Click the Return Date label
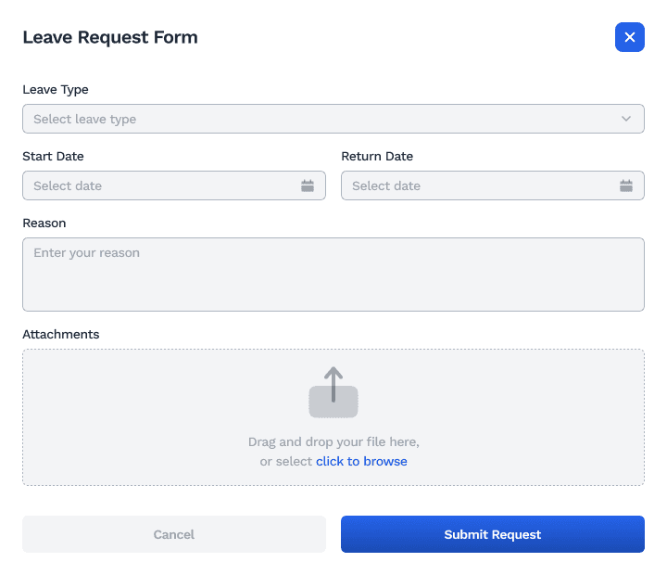667x575 pixels. click(377, 156)
